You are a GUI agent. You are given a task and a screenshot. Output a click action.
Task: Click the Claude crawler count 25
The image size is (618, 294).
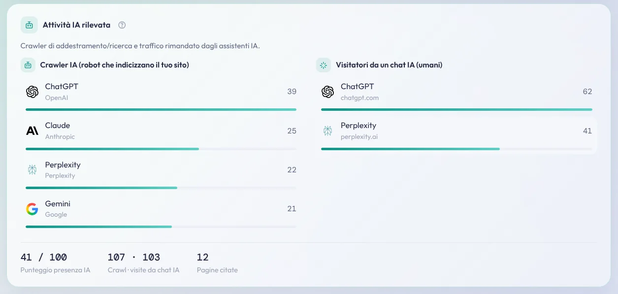coord(292,131)
